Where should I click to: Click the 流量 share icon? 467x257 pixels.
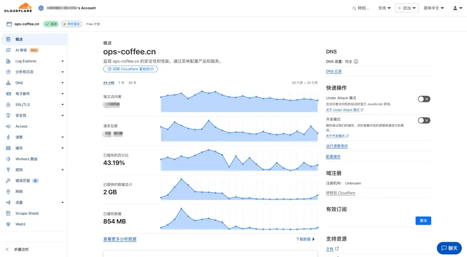[x=8, y=202]
